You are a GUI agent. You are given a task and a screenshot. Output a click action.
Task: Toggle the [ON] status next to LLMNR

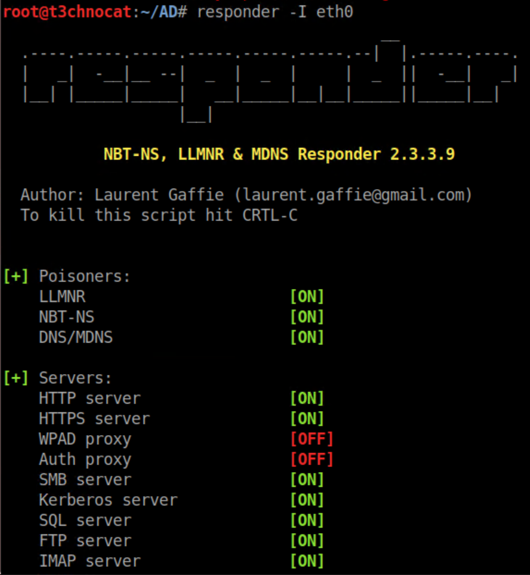(307, 297)
